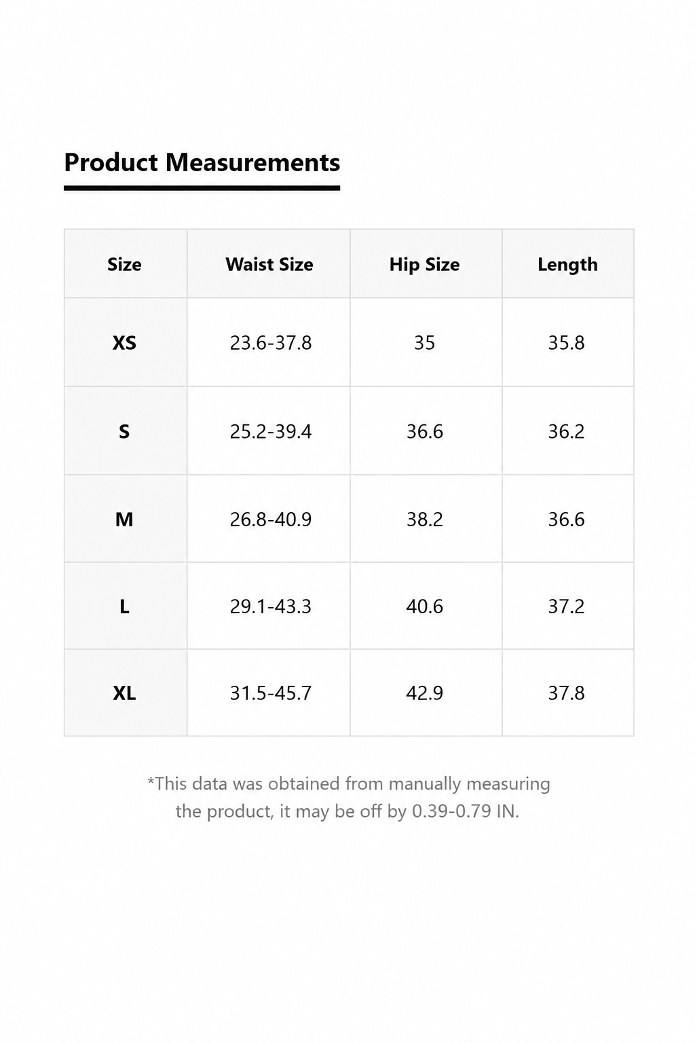Click waist value 29.1-43.3
This screenshot has width=695, height=1043.
pos(271,606)
